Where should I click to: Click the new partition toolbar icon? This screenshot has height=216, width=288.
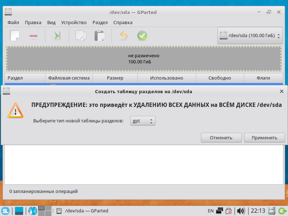coord(15,36)
